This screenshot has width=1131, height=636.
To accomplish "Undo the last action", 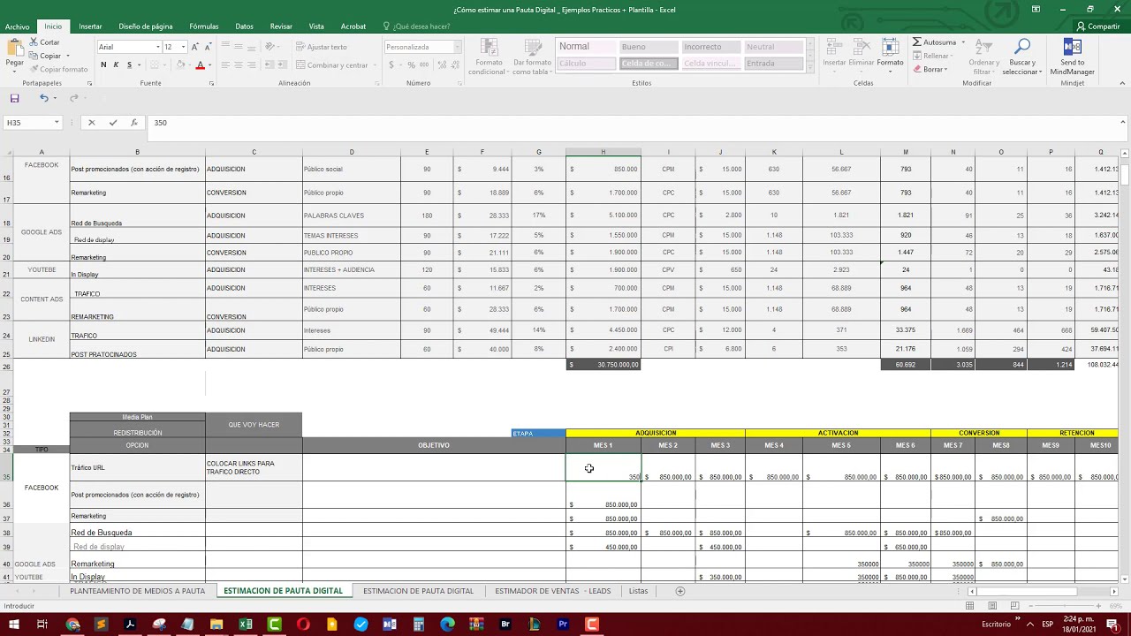I will 43,98.
